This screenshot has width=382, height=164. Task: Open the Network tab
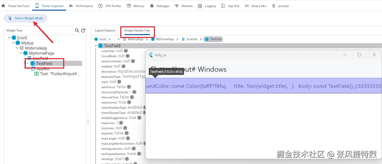tap(184, 6)
